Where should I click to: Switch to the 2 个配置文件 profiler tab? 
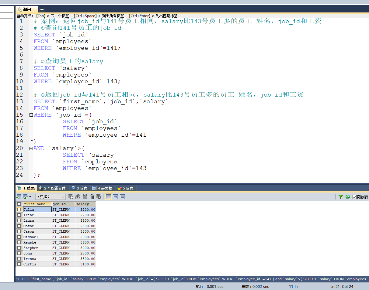(52, 188)
